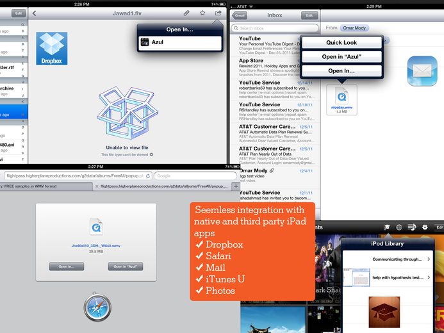This screenshot has height=333, width=444.
Task: Tap the JoeNall10_3DH-_W640.wmv file icon
Action: click(96, 226)
